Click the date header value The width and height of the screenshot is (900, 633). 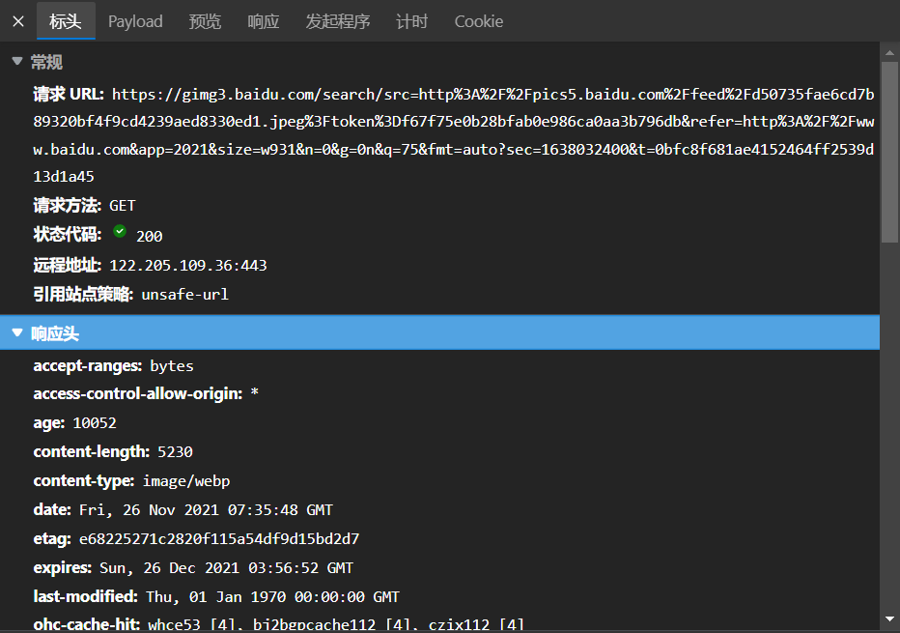(206, 510)
